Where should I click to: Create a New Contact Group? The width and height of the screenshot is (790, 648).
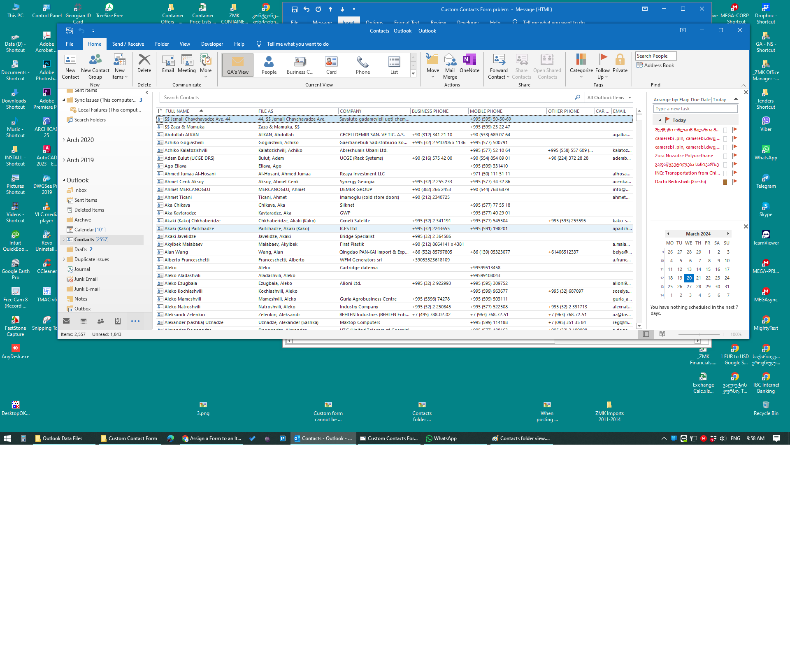pos(95,67)
